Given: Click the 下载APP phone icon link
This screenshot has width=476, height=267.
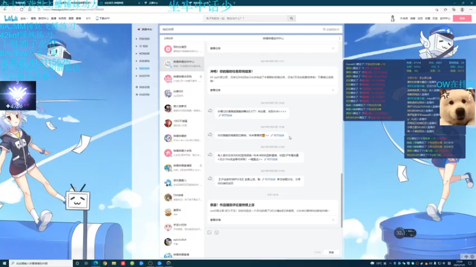Looking at the screenshot, I should click(x=102, y=18).
